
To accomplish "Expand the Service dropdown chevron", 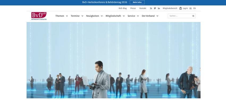I will point(138,16).
